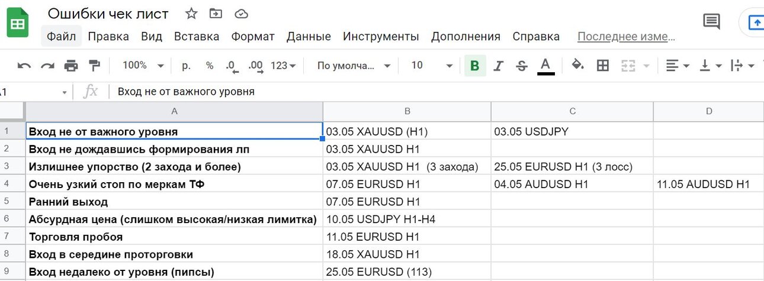Toggle bold formatting
The width and height of the screenshot is (764, 281).
pyautogui.click(x=474, y=66)
